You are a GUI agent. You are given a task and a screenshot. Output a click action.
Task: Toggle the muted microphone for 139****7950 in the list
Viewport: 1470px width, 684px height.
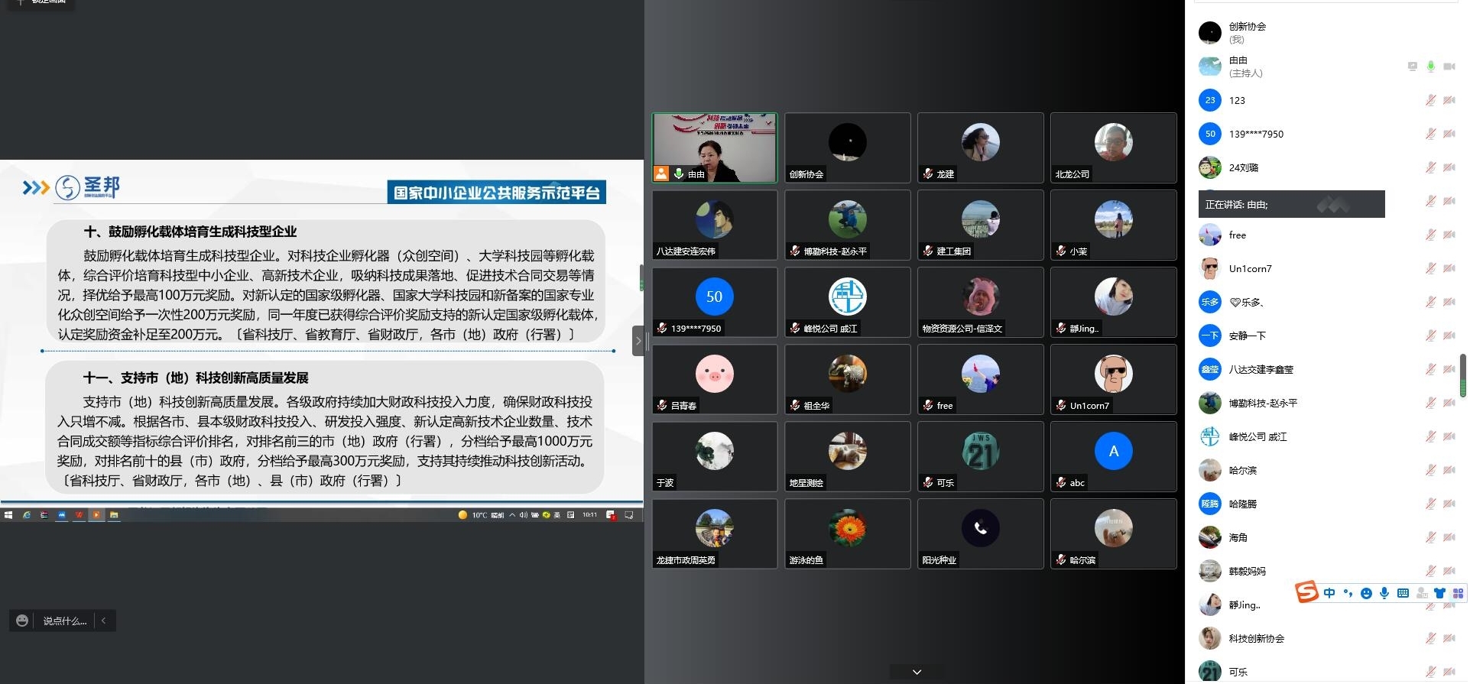click(x=1431, y=134)
